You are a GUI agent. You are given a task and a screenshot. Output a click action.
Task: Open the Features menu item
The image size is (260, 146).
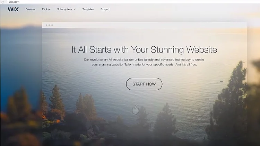click(x=30, y=9)
